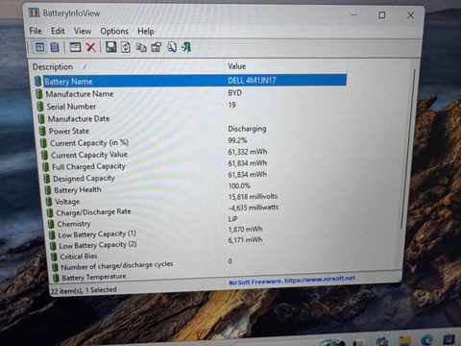461x346 pixels.
Task: Click the Show Battery Information toolbar icon
Action: (40, 47)
